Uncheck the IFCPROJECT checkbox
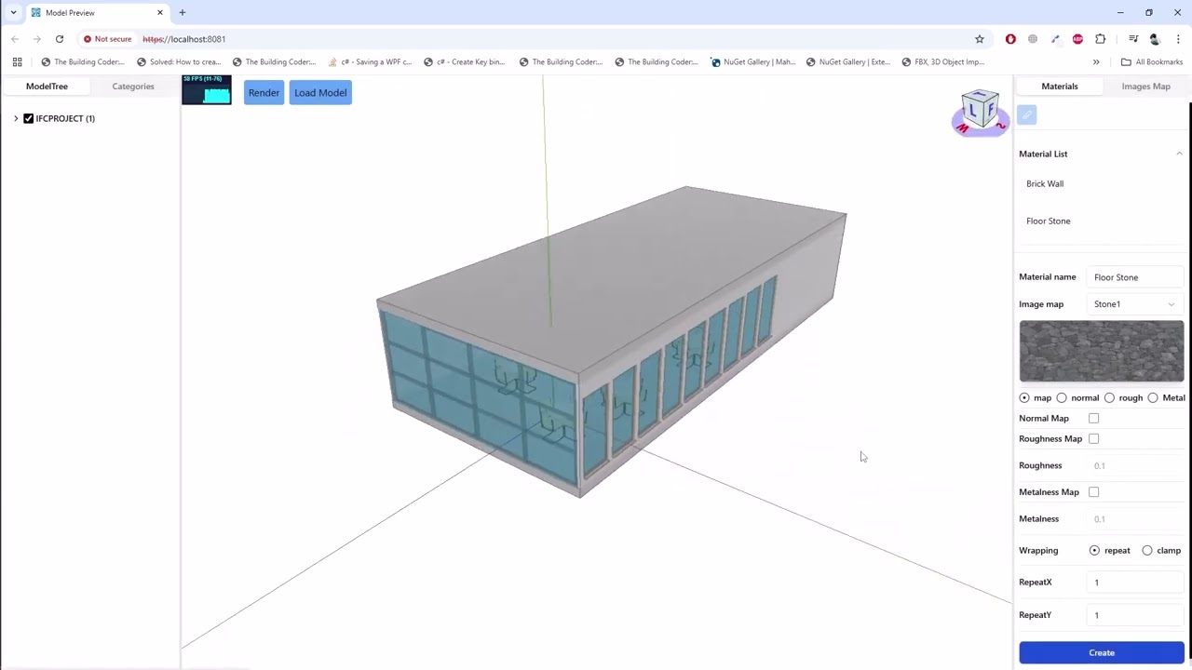 pos(28,118)
